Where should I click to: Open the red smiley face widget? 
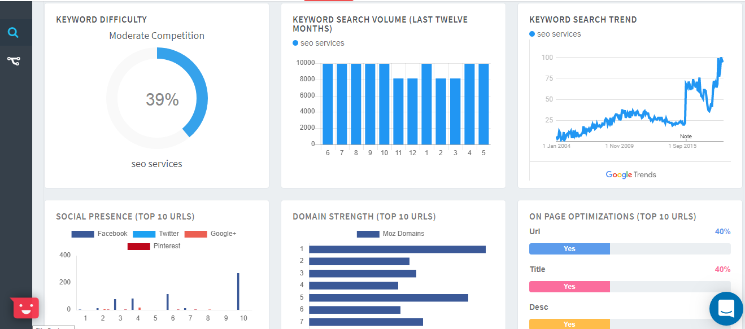[x=25, y=308]
